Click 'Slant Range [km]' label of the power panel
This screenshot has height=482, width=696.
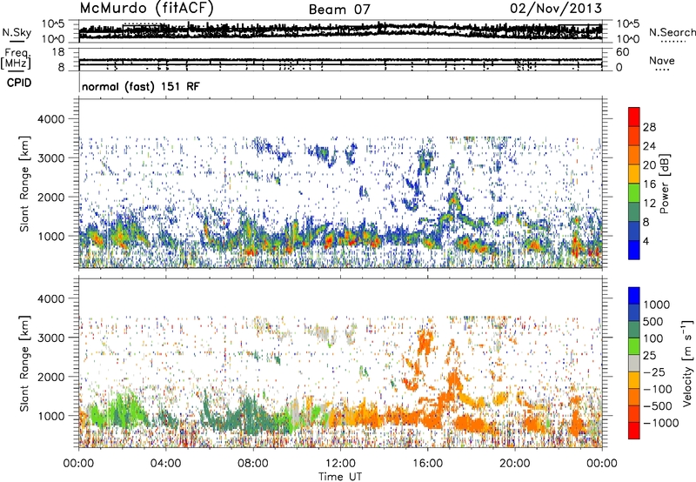[24, 184]
